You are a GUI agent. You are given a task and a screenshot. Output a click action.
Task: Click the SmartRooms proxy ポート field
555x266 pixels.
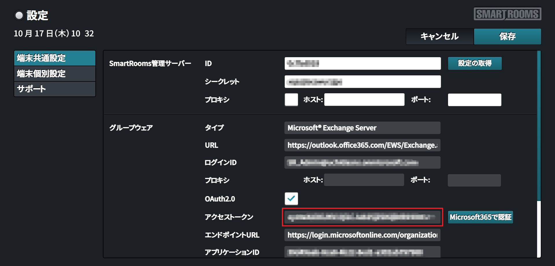click(x=474, y=100)
